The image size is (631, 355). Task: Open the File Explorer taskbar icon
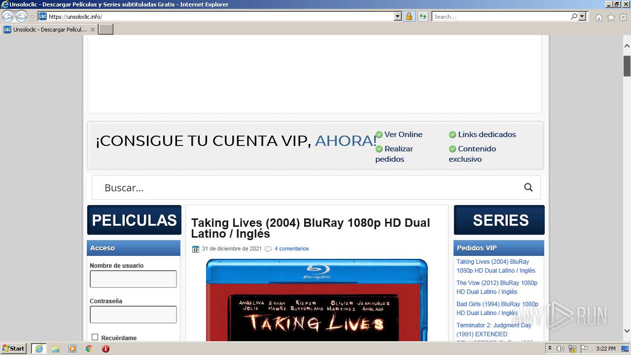tap(55, 349)
